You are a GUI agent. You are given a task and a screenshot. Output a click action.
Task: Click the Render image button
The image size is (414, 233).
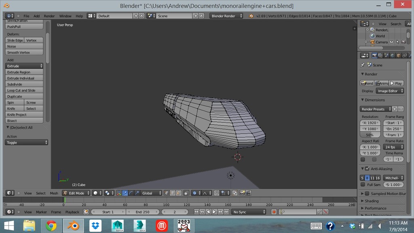tap(367, 83)
